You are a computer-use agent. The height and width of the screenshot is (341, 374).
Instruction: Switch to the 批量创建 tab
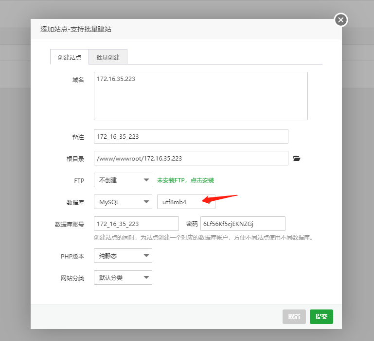[x=108, y=57]
